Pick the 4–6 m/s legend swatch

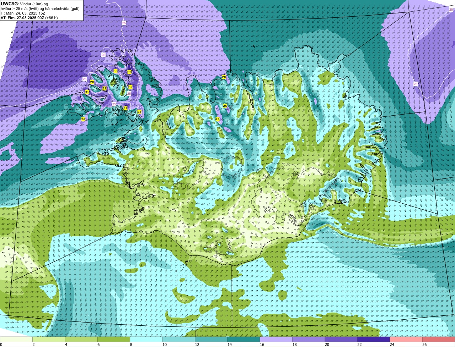pyautogui.click(x=81, y=339)
